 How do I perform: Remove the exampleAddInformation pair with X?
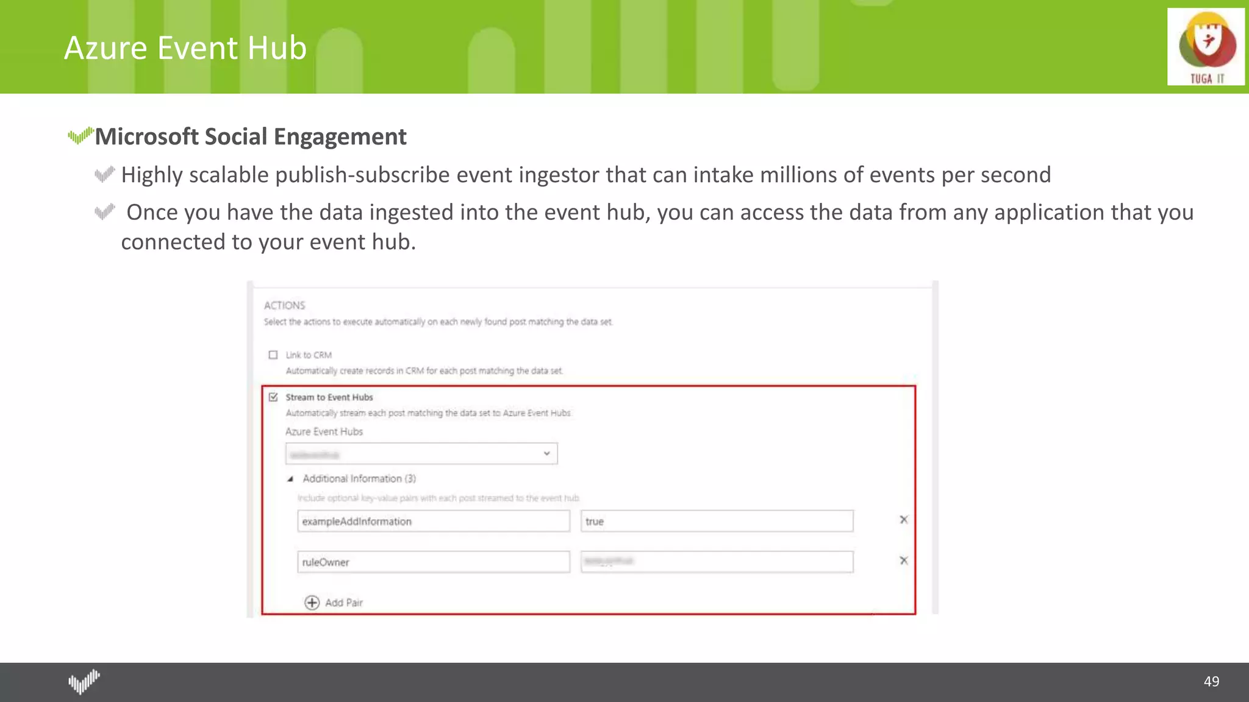(904, 520)
